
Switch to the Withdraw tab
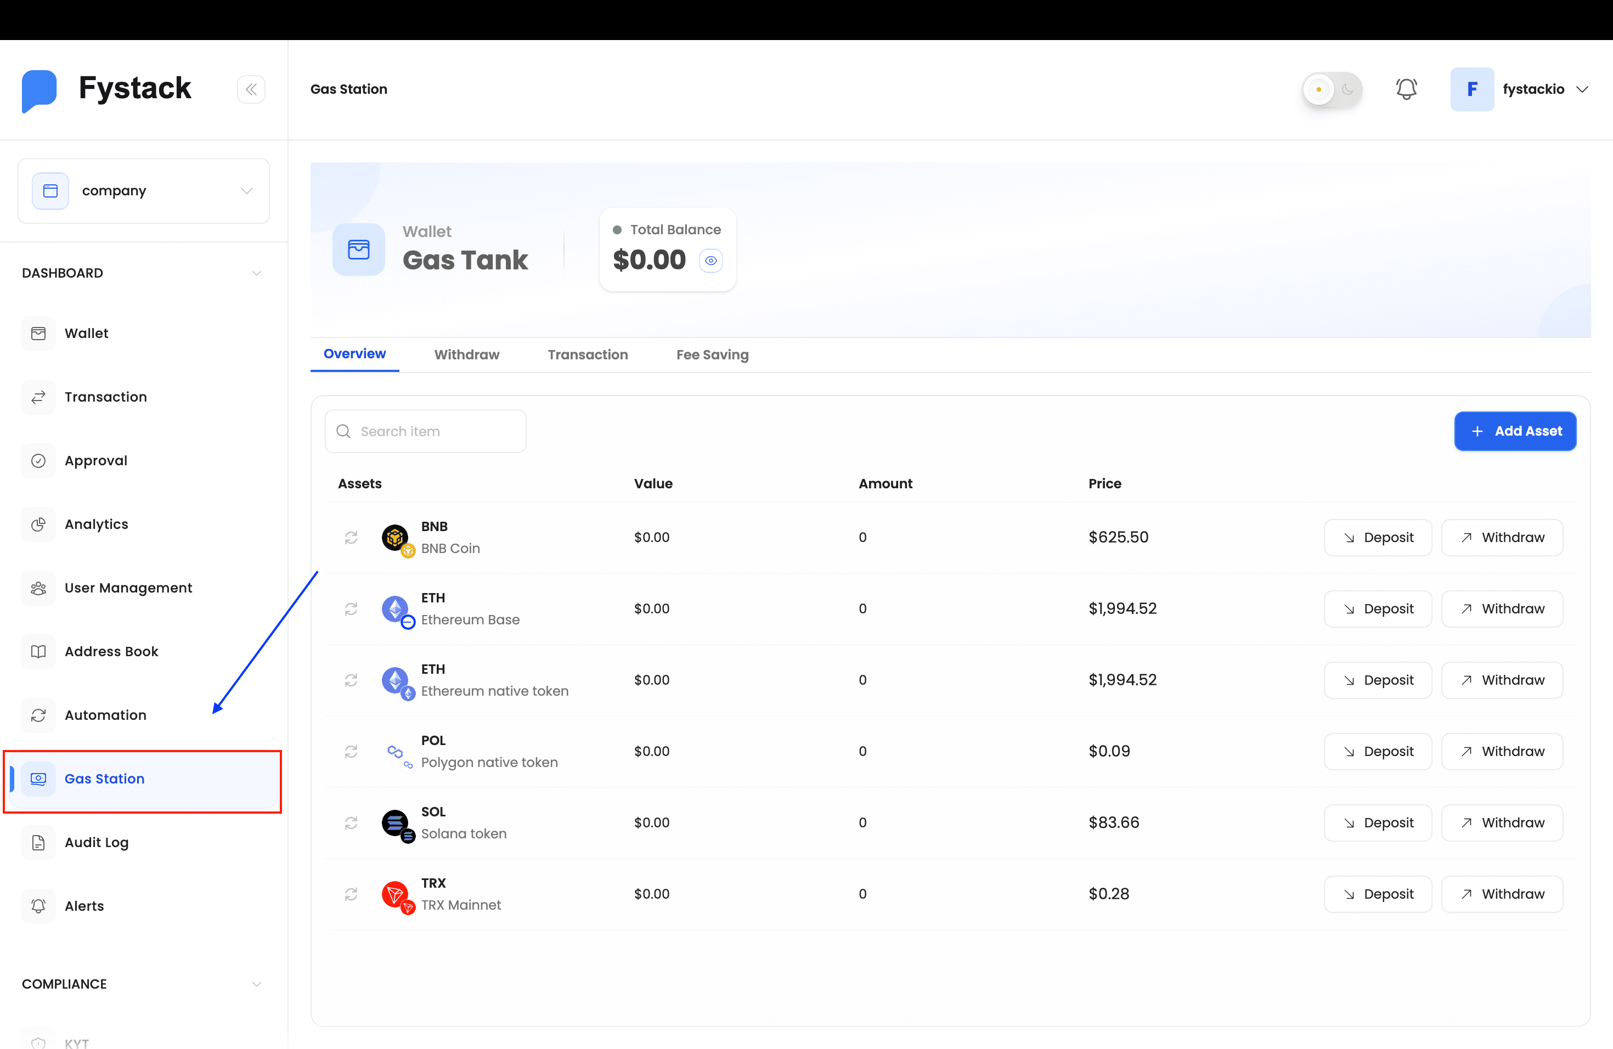coord(466,354)
